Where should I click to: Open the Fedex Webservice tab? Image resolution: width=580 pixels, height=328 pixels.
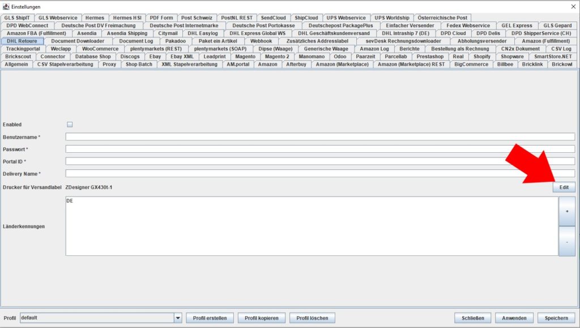(468, 25)
